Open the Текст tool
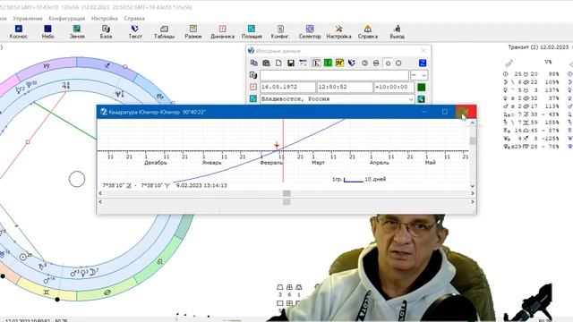 [x=135, y=32]
